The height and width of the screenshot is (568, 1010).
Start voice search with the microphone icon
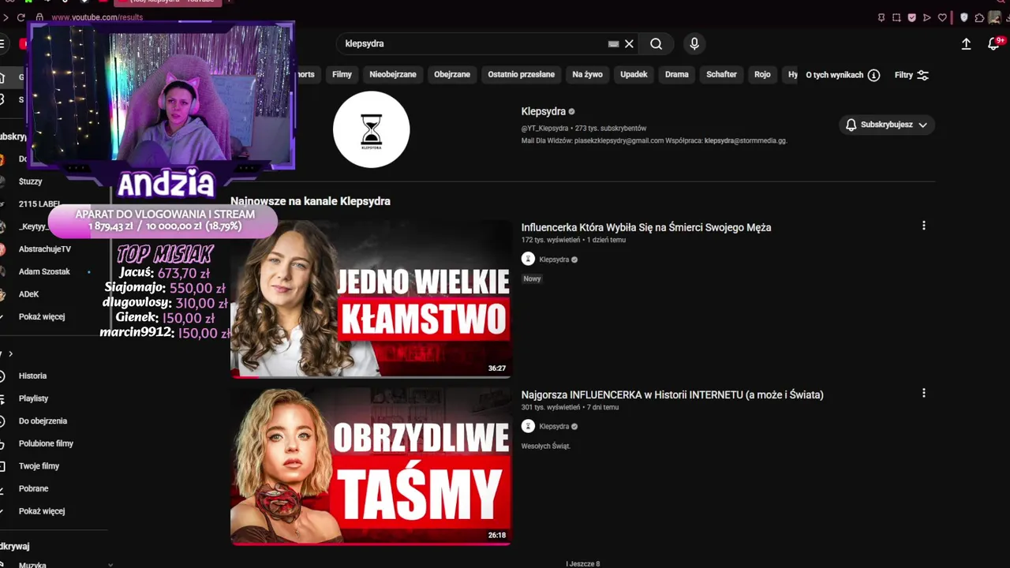(694, 44)
